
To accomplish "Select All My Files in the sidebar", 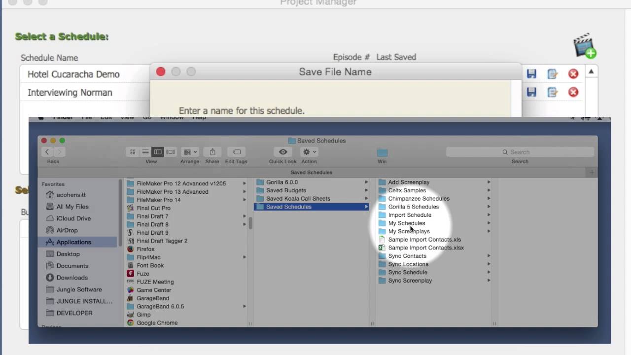I will (72, 207).
